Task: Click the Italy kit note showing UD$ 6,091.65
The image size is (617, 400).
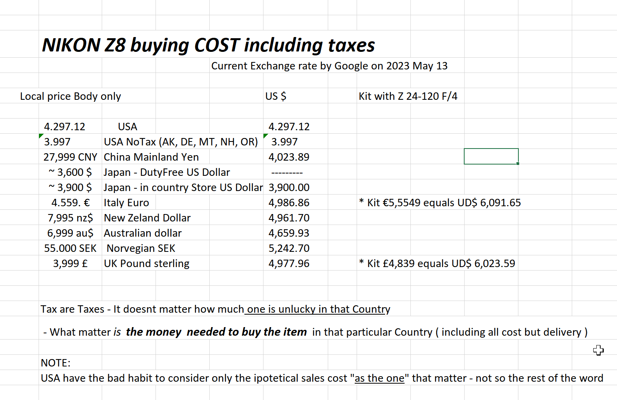Action: pyautogui.click(x=440, y=203)
